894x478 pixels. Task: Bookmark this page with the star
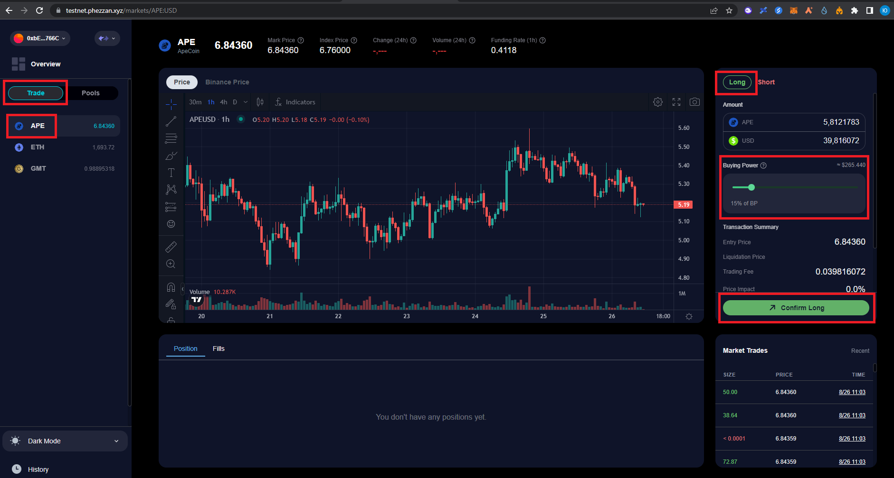729,10
